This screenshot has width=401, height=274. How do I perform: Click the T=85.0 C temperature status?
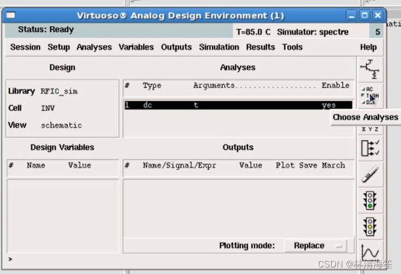coord(253,32)
